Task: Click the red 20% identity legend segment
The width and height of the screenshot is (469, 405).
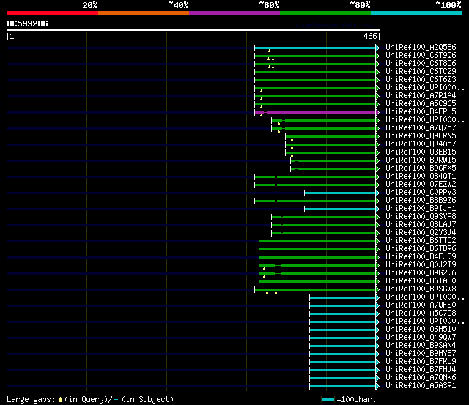Action: [53, 13]
